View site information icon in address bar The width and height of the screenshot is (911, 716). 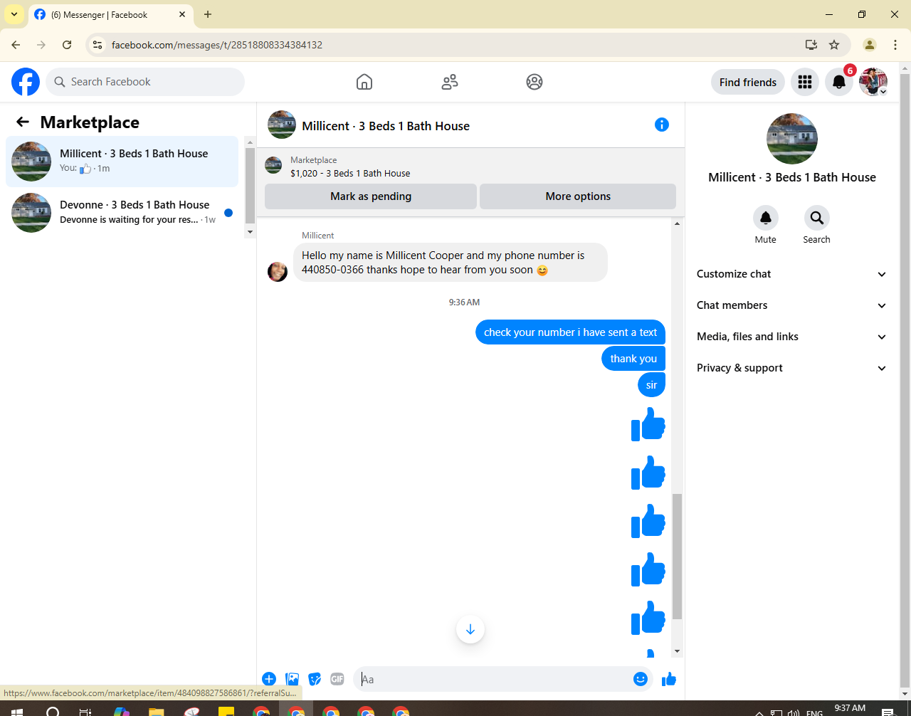click(x=98, y=45)
